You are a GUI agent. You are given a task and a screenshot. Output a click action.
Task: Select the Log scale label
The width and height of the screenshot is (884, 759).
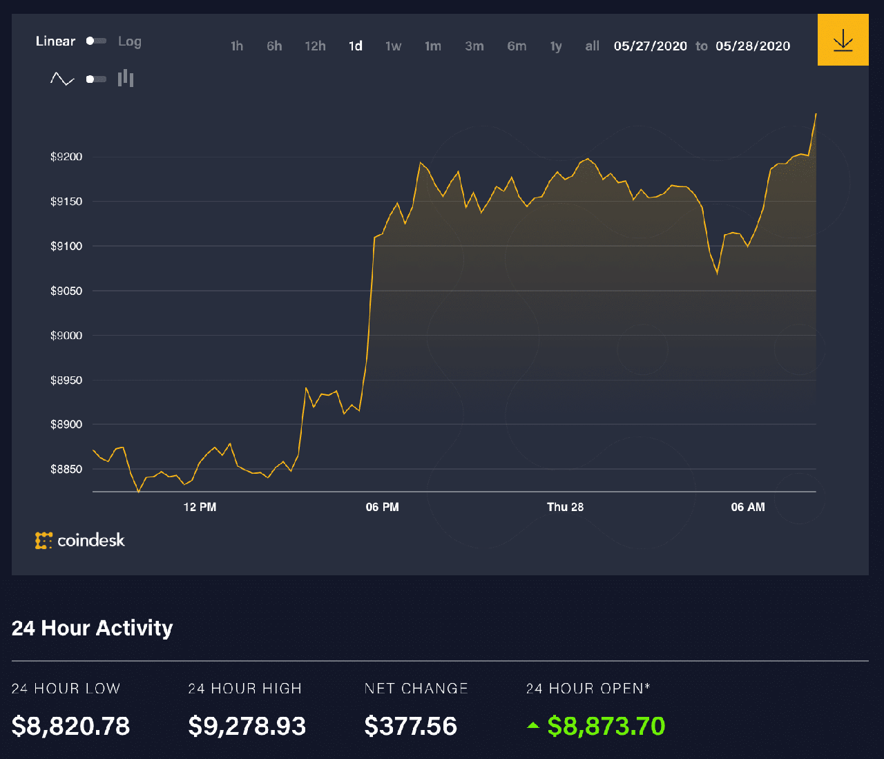pyautogui.click(x=130, y=41)
